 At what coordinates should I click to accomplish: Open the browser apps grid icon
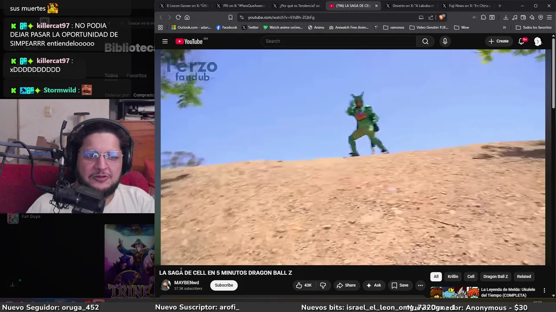[160, 27]
